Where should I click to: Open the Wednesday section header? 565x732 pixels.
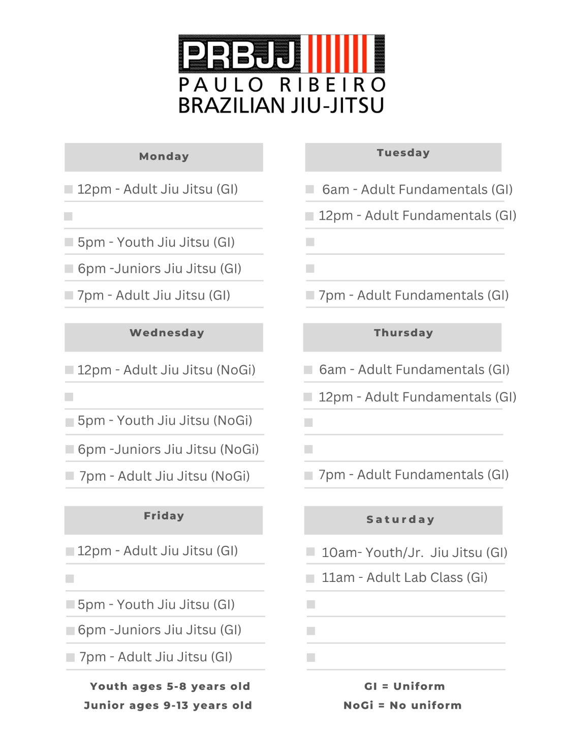[164, 337]
